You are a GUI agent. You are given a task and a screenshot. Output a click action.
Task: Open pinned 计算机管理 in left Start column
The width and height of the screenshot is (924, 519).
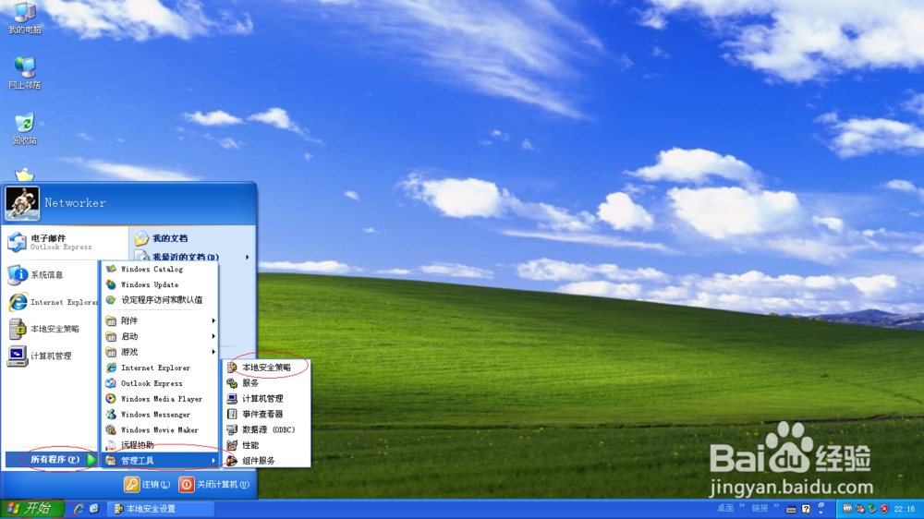coord(50,356)
